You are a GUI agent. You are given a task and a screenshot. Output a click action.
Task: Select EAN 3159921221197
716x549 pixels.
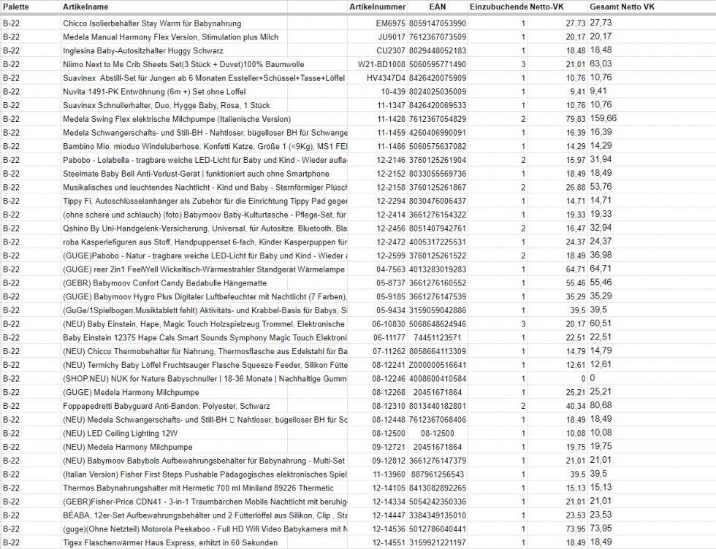[x=438, y=543]
